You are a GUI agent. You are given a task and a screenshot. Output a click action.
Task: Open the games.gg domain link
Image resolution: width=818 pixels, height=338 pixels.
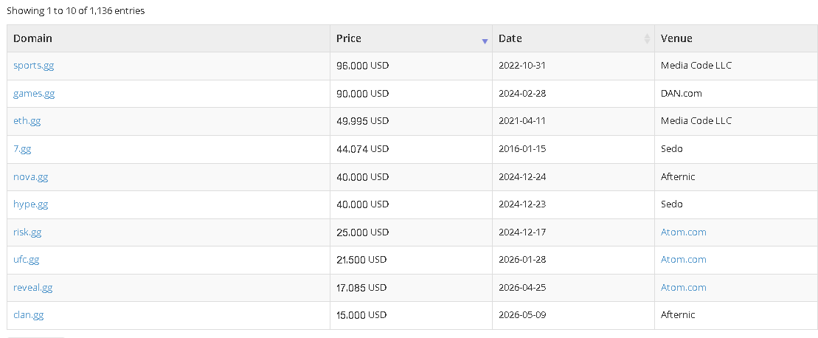pyautogui.click(x=34, y=94)
